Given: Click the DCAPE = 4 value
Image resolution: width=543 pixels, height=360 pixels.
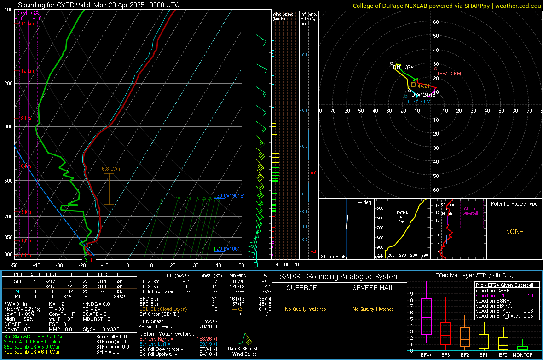Looking at the screenshot, I should (17, 324).
